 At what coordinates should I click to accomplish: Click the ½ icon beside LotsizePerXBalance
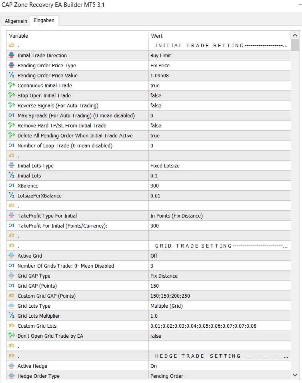click(12, 196)
